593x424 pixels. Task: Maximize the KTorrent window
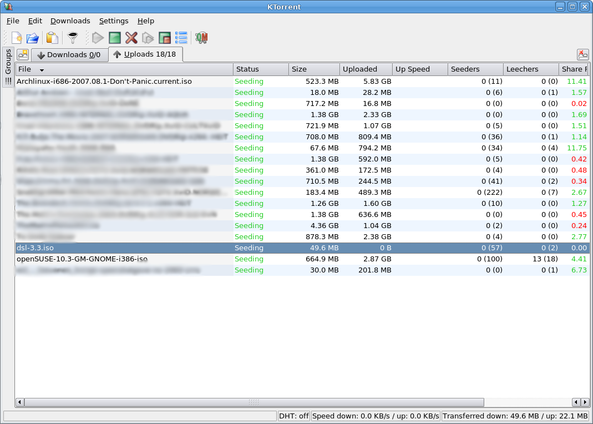click(x=572, y=7)
